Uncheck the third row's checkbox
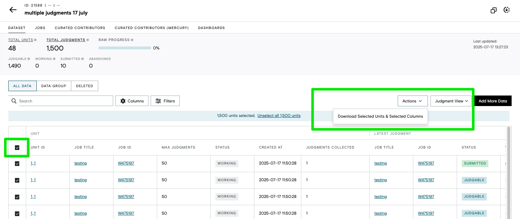Viewport: 520px width, 219px height. 17,197
